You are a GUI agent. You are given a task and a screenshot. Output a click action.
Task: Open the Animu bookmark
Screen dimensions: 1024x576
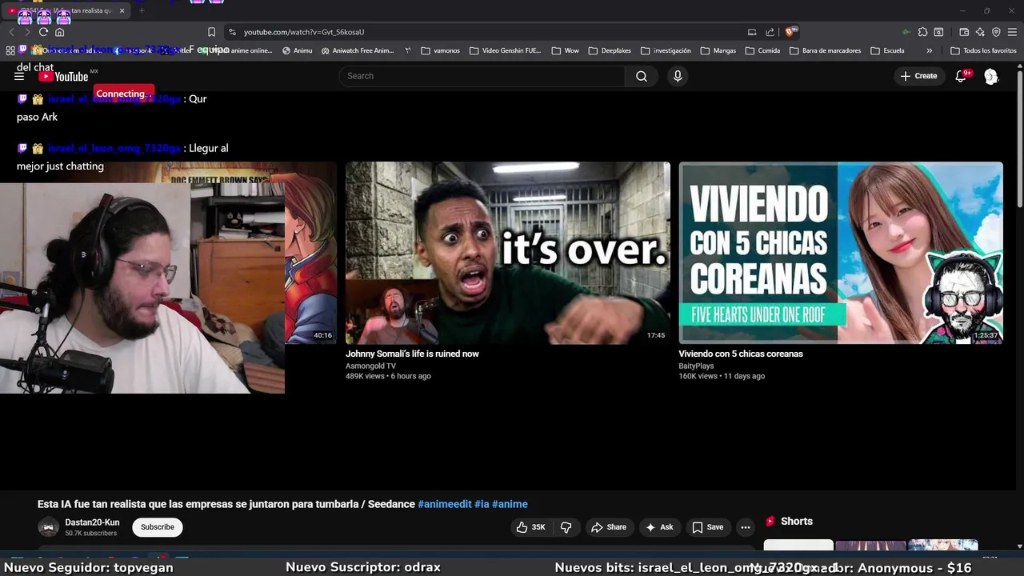[x=298, y=50]
